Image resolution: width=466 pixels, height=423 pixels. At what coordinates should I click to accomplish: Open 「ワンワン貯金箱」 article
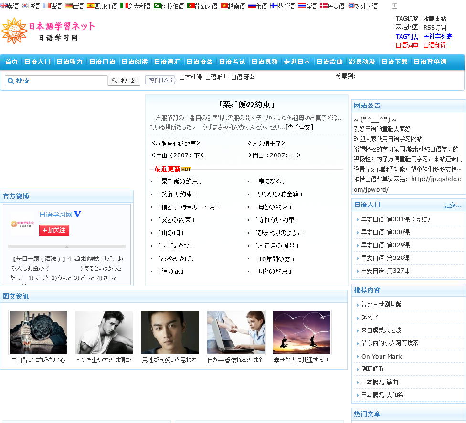click(278, 194)
